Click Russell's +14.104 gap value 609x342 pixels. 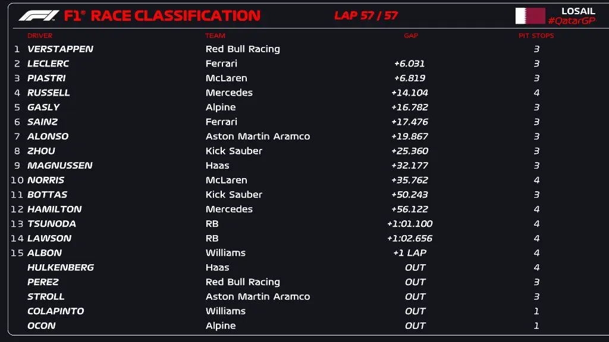[x=410, y=93]
